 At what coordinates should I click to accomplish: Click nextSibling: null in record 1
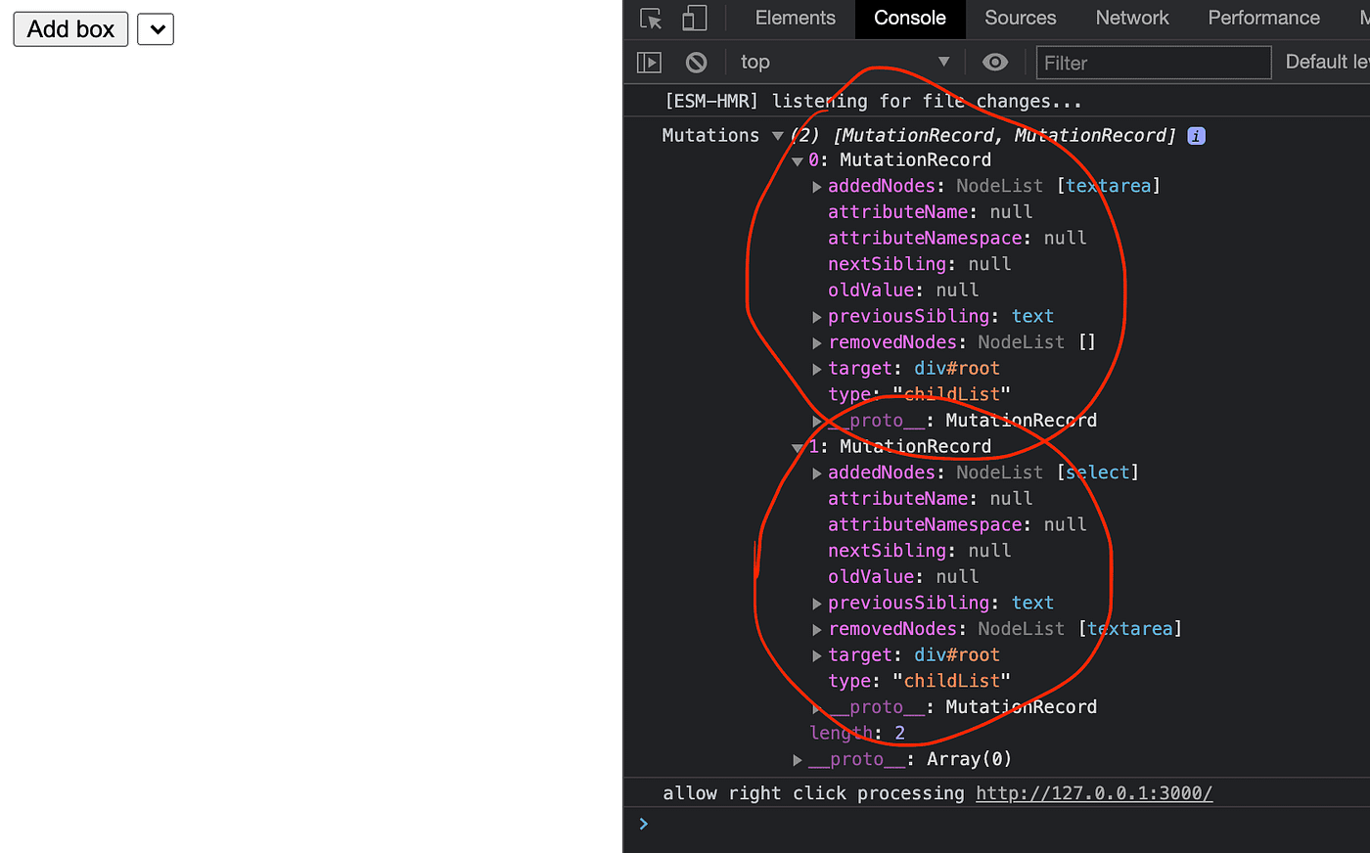[x=920, y=551]
